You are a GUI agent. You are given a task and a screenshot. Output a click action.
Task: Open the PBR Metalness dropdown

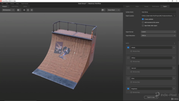[8, 10]
